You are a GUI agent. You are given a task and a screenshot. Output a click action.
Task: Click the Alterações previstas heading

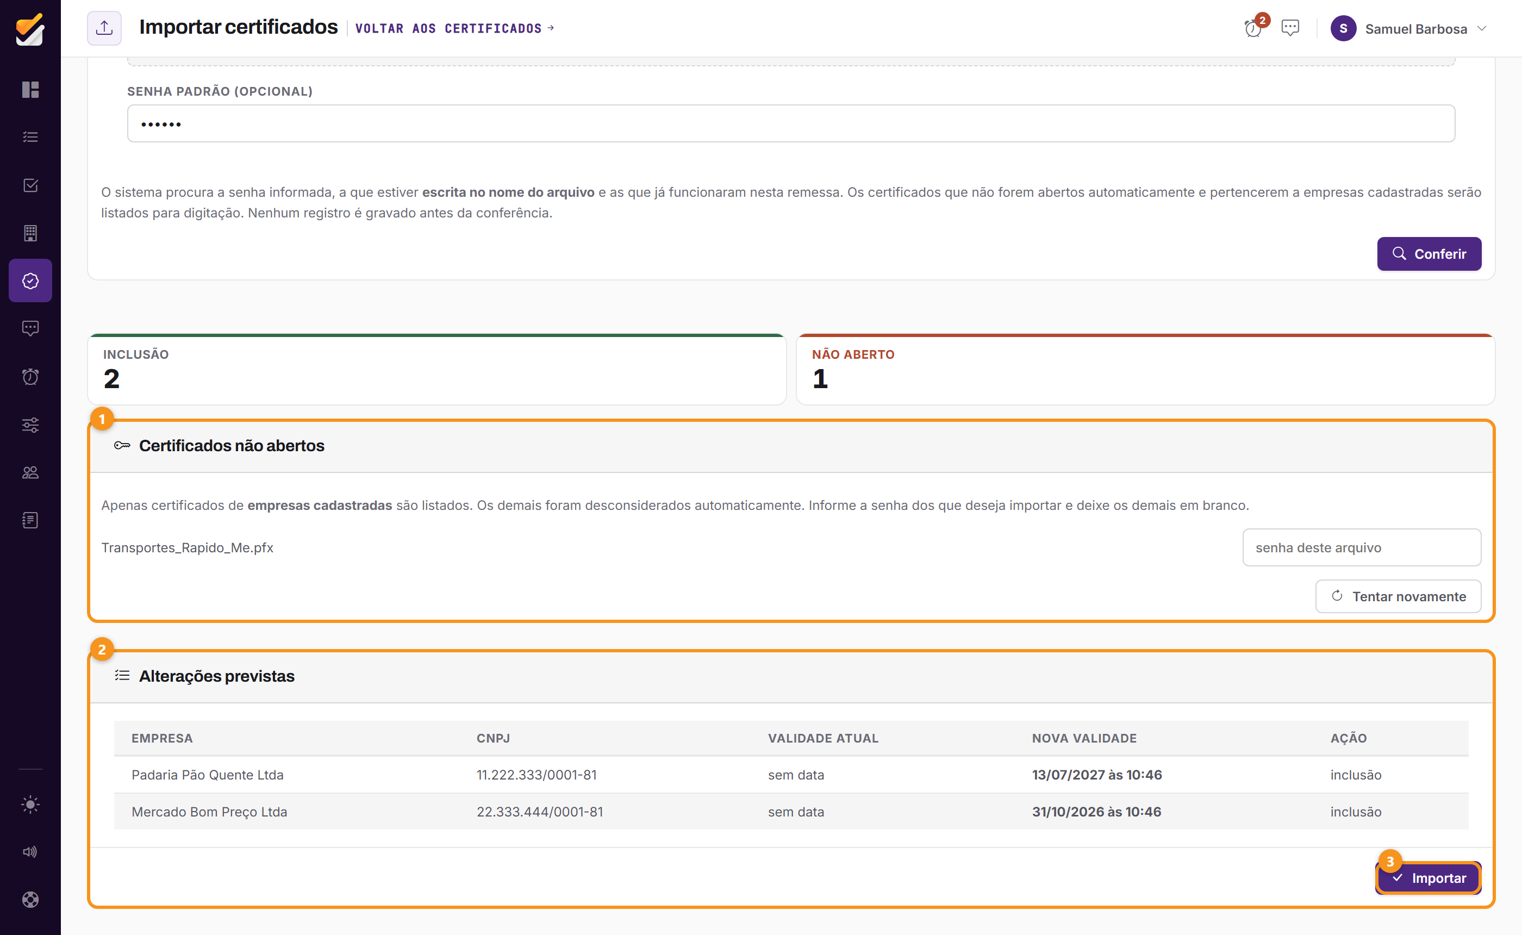coord(216,676)
